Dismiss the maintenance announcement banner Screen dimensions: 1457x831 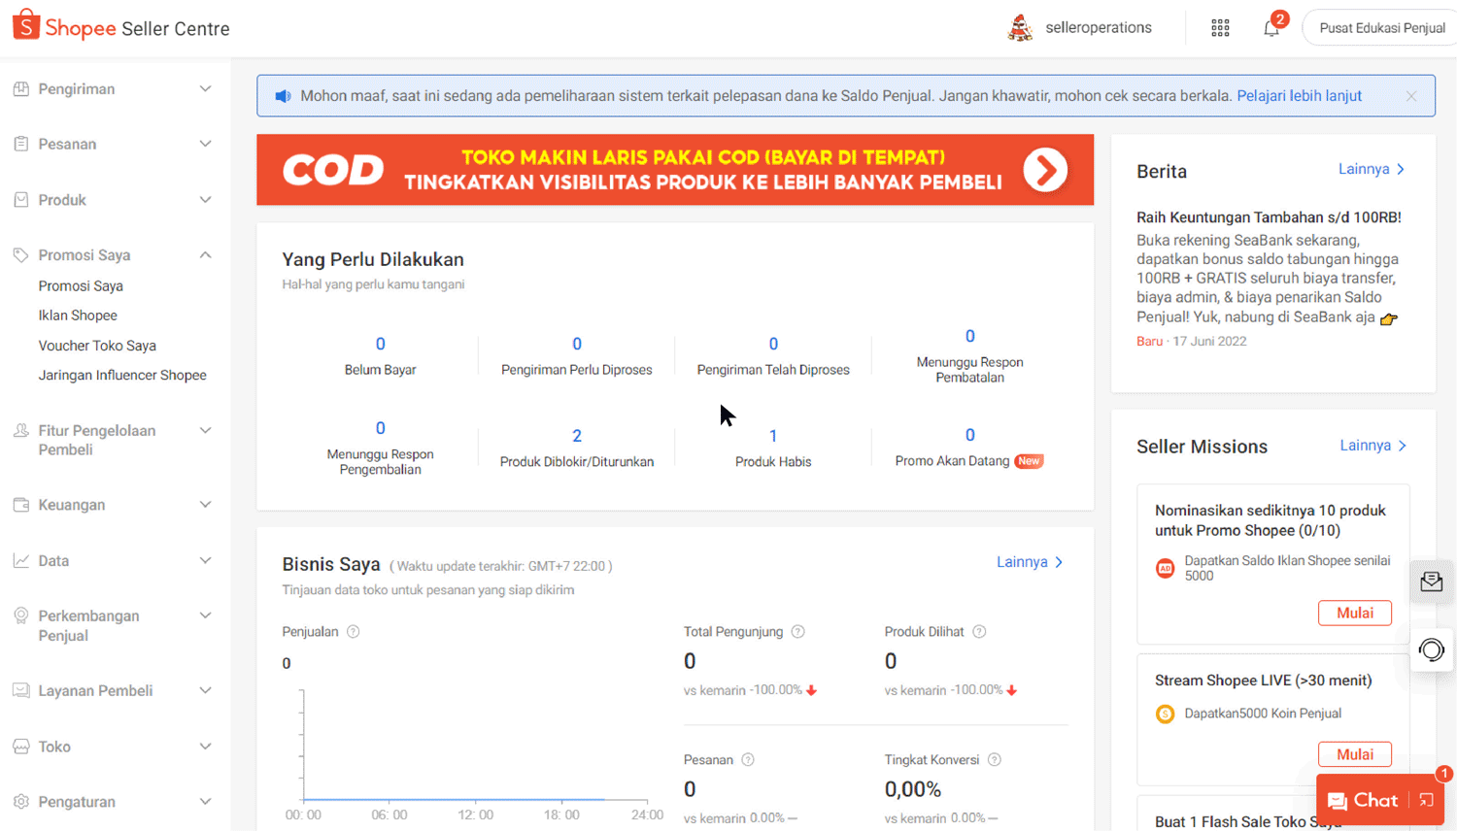coord(1410,96)
